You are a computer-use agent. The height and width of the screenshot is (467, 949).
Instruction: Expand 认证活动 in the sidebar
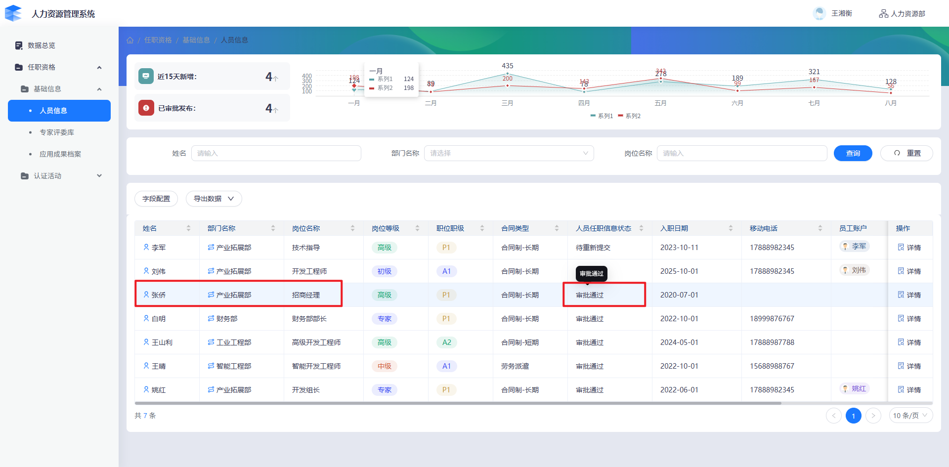point(61,176)
